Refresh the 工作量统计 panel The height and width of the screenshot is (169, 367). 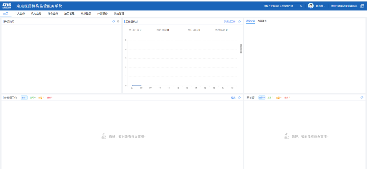point(239,21)
